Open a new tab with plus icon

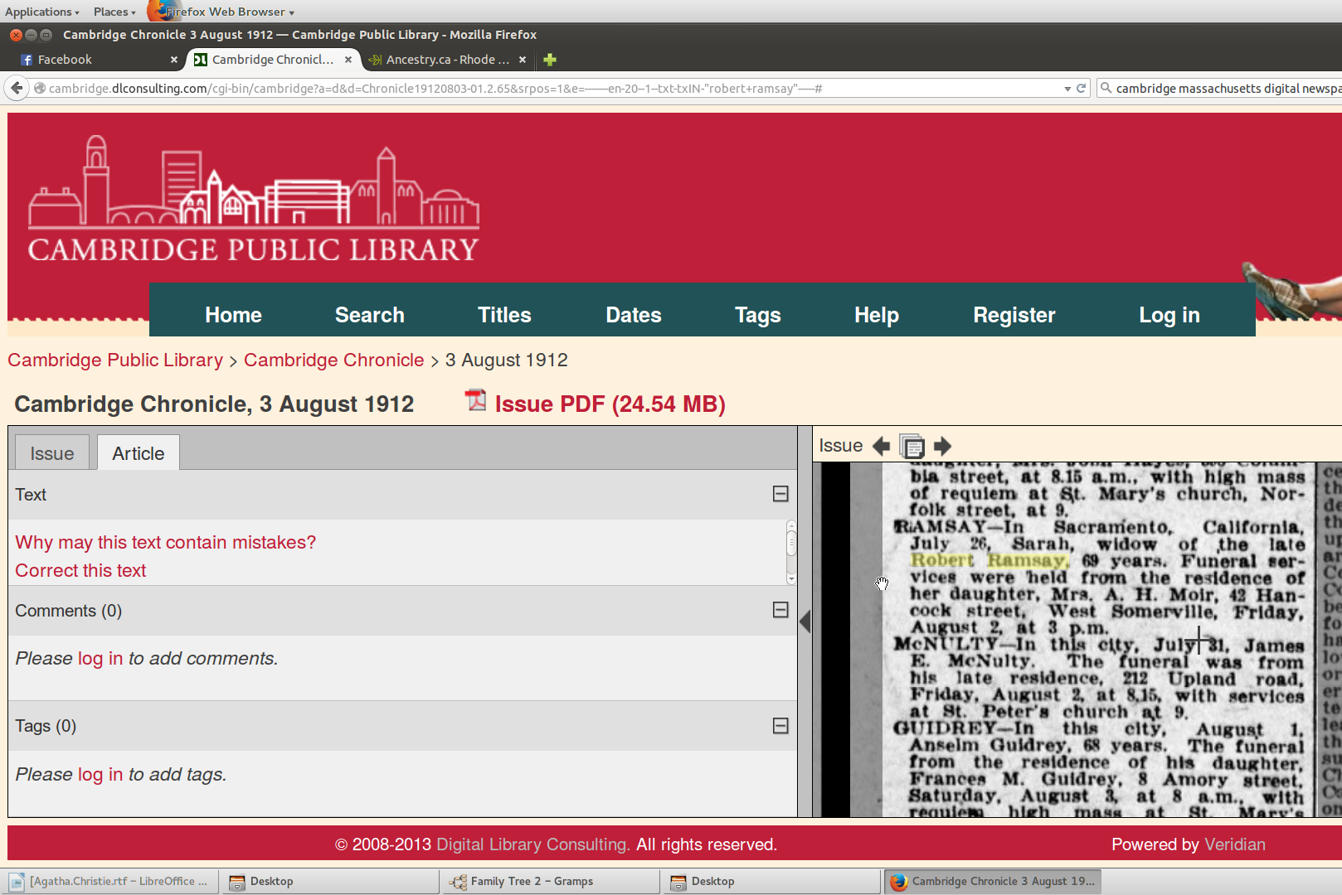[549, 60]
